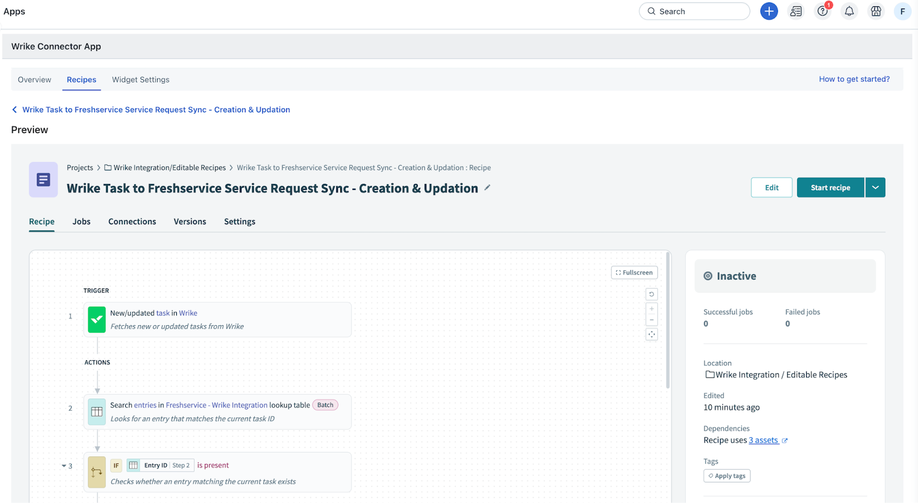This screenshot has width=918, height=503.
Task: Click the Search input field
Action: point(694,11)
